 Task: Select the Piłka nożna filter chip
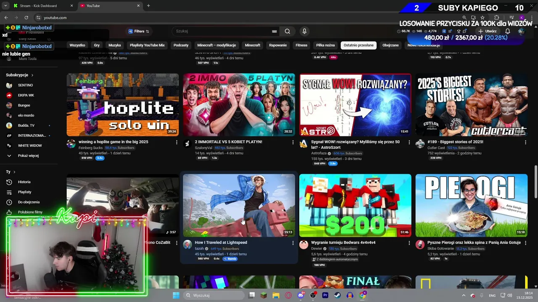pyautogui.click(x=325, y=45)
